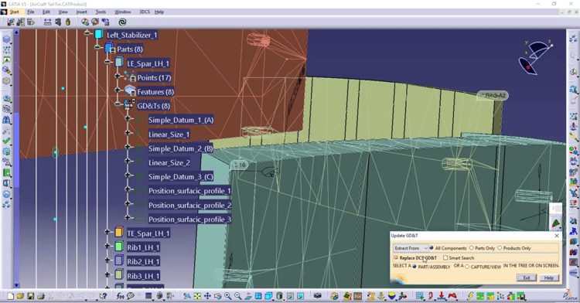Select Rib2_LH_1 in the tree

coord(143,261)
